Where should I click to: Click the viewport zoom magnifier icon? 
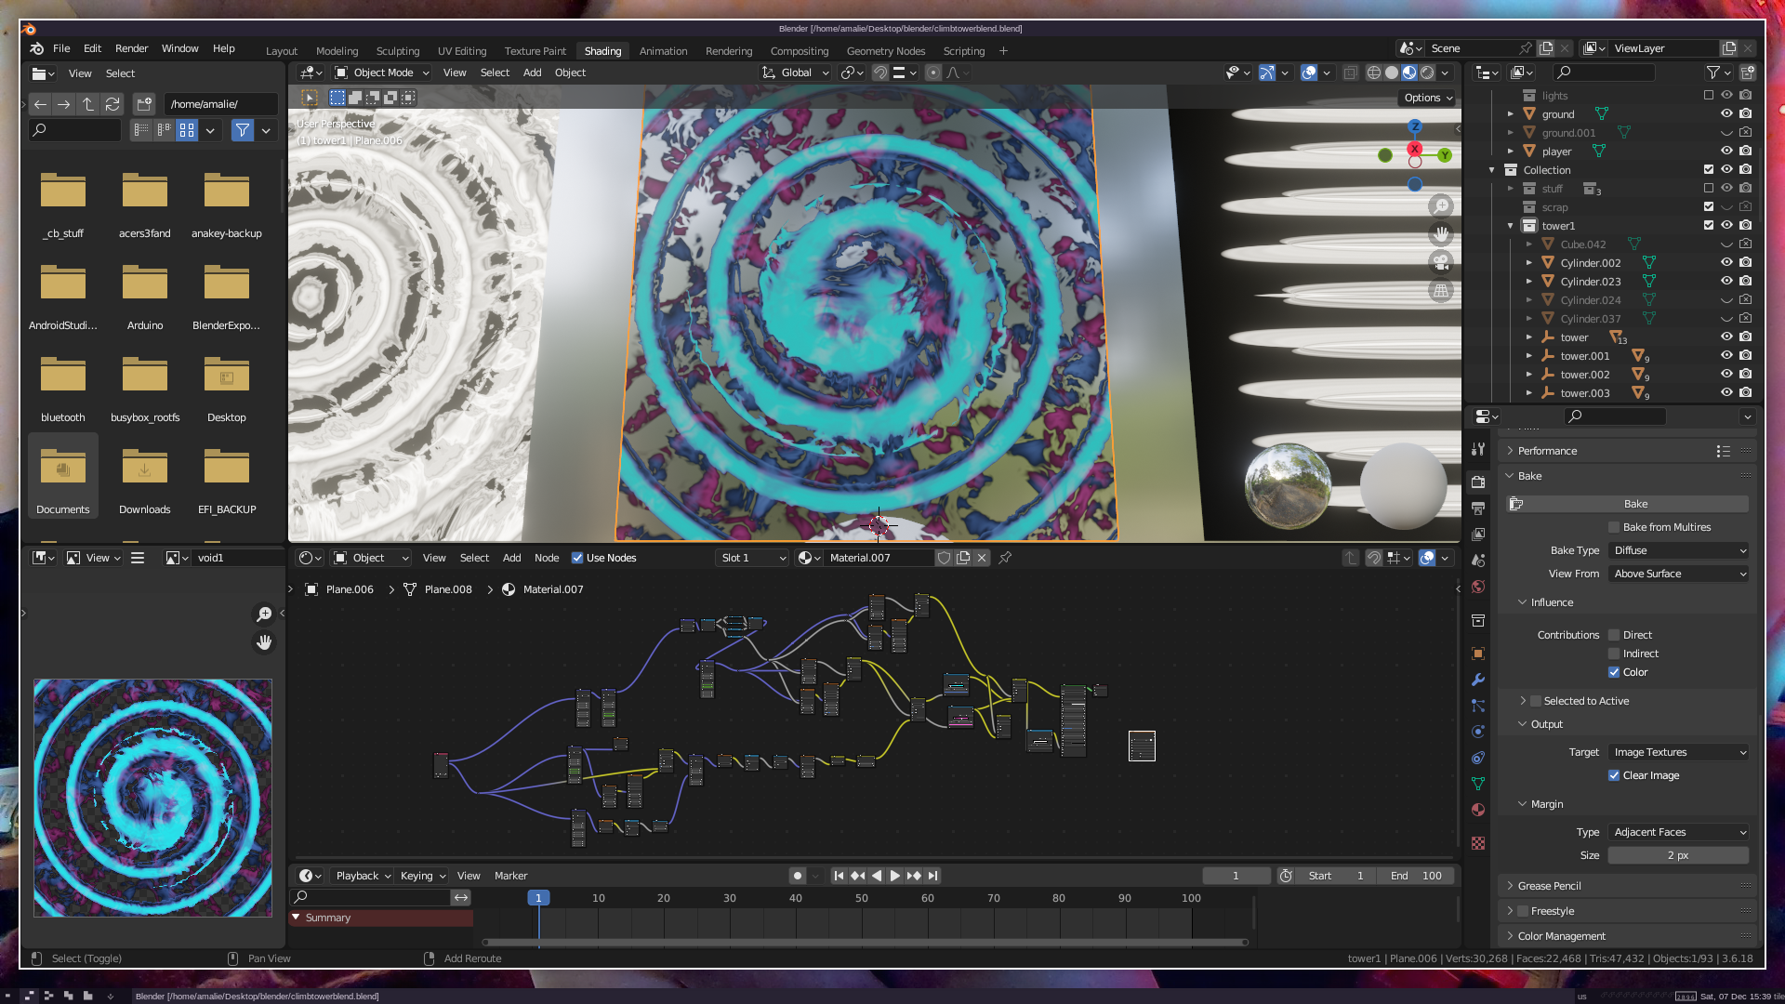1441,205
